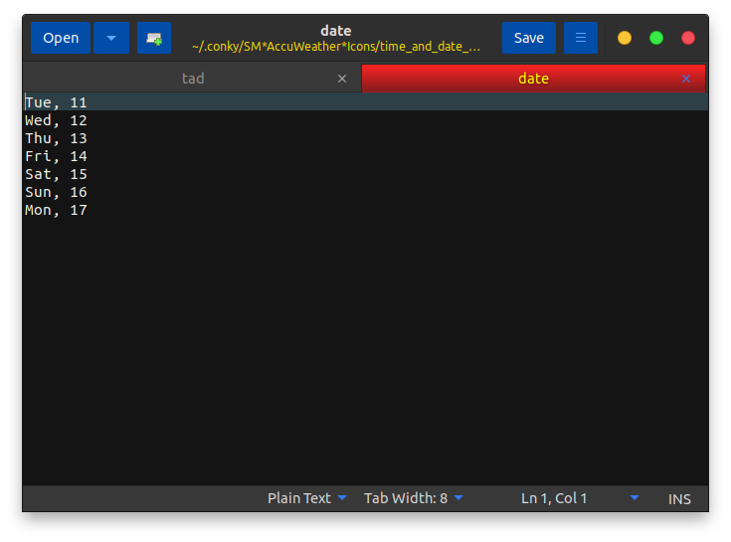The width and height of the screenshot is (731, 542).
Task: Select the date tab
Action: tap(533, 79)
